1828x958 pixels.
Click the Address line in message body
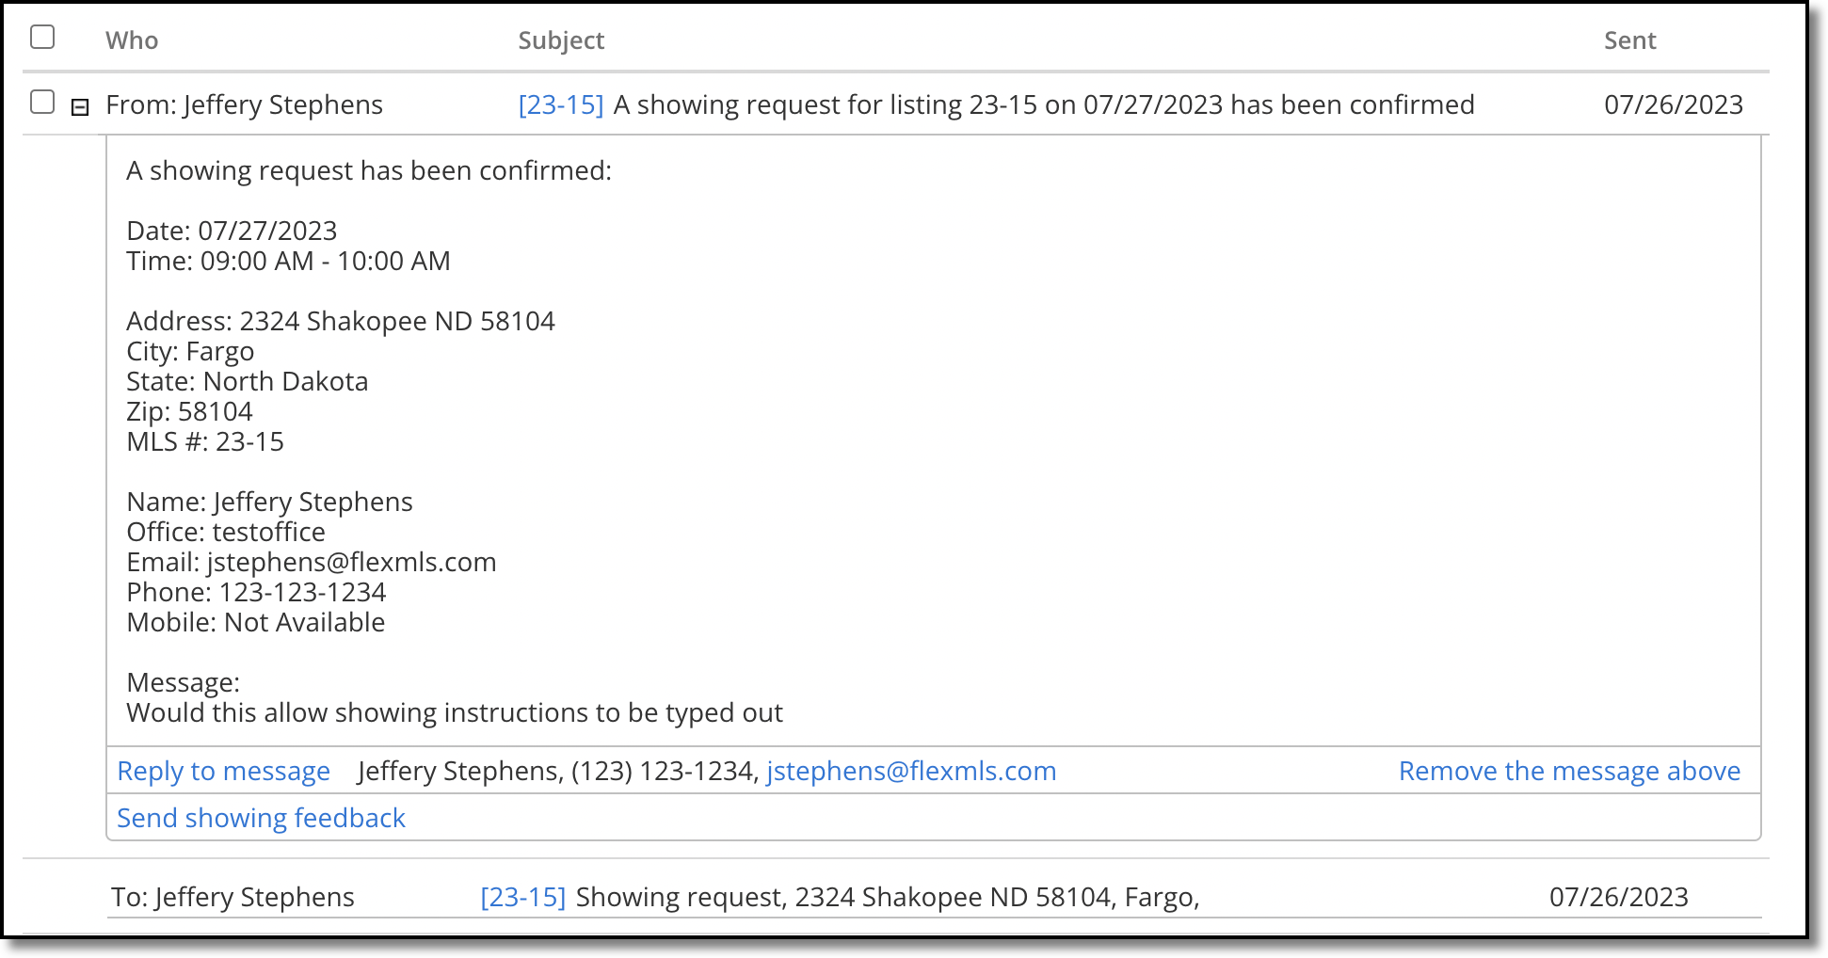(341, 321)
